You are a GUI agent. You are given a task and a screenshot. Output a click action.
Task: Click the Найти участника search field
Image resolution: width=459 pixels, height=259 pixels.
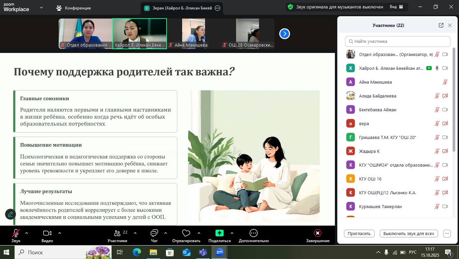point(397,41)
